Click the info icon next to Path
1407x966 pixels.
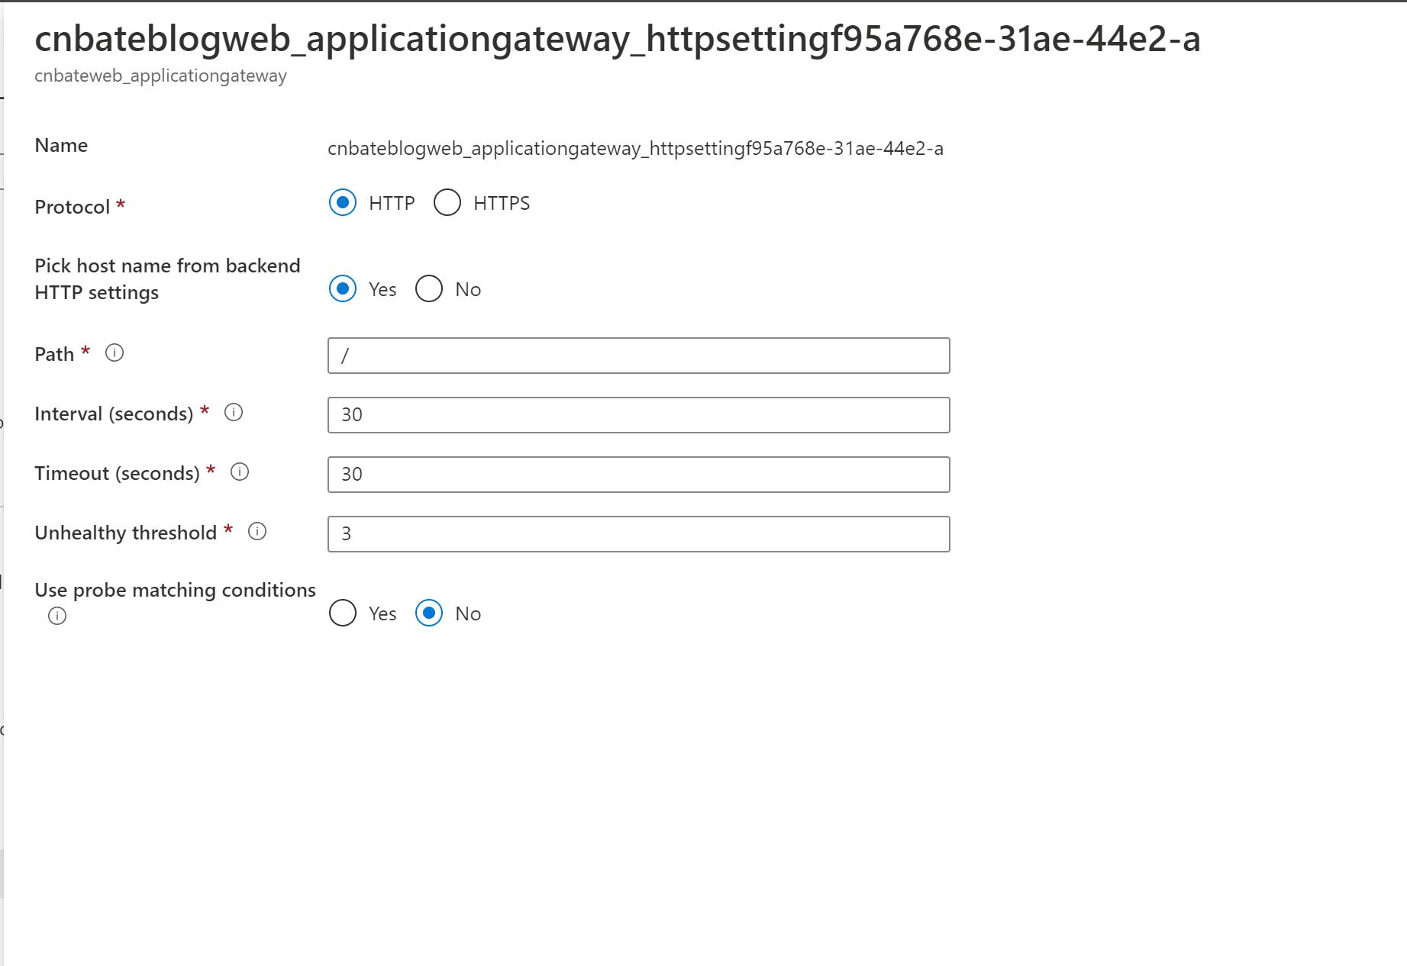click(115, 352)
